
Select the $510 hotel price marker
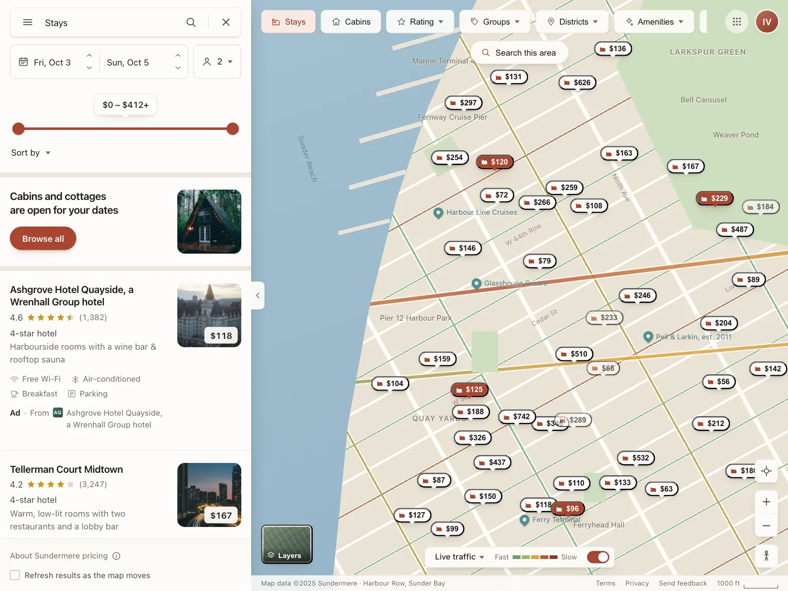(x=574, y=354)
